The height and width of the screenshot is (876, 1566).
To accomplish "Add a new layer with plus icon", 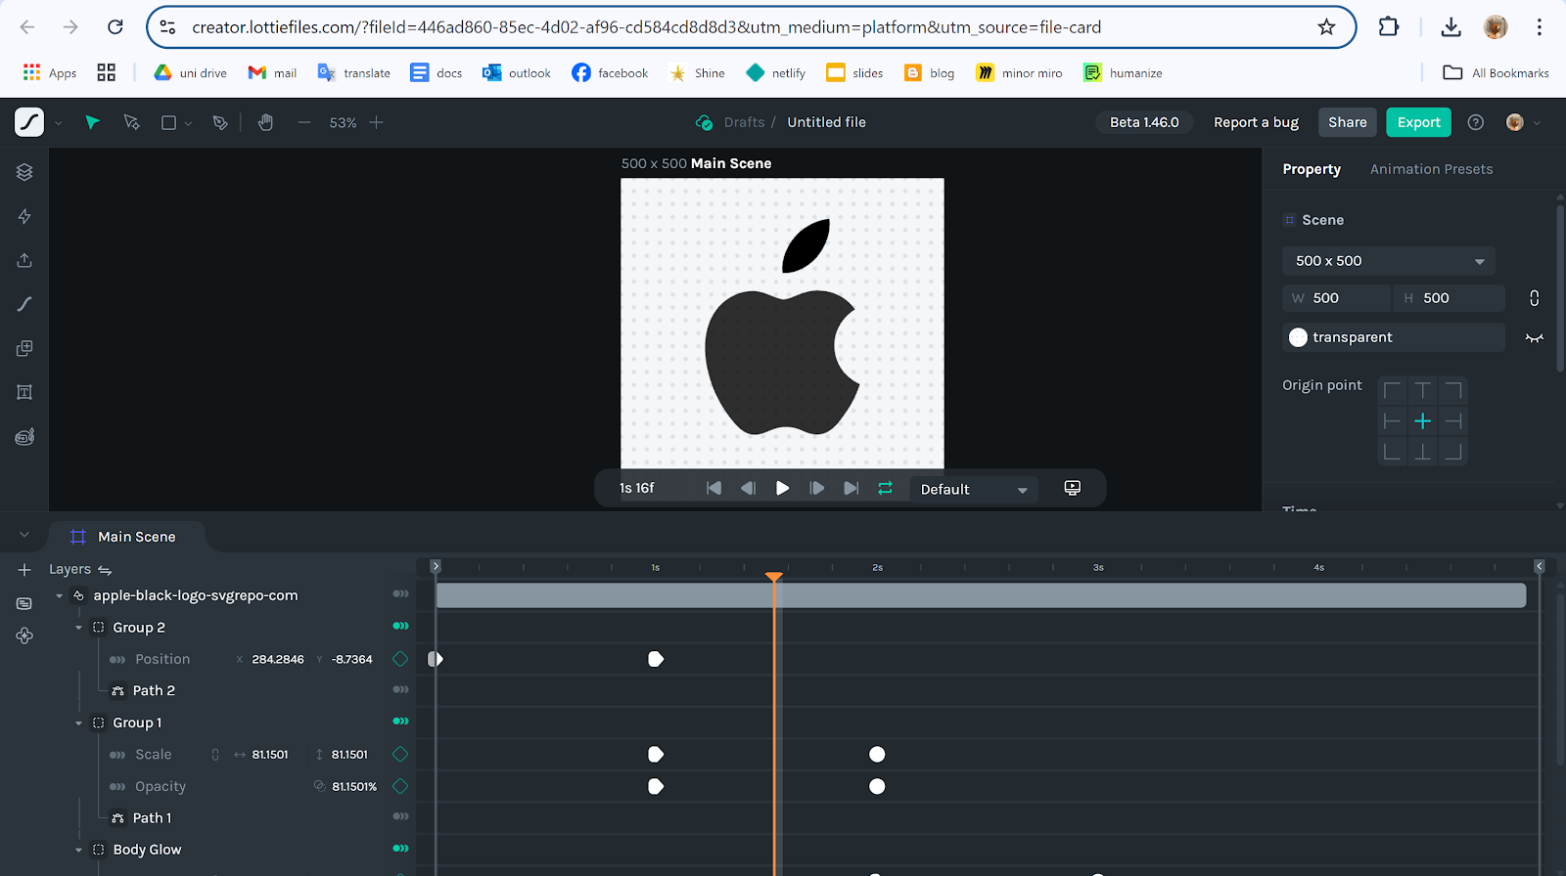I will [24, 569].
